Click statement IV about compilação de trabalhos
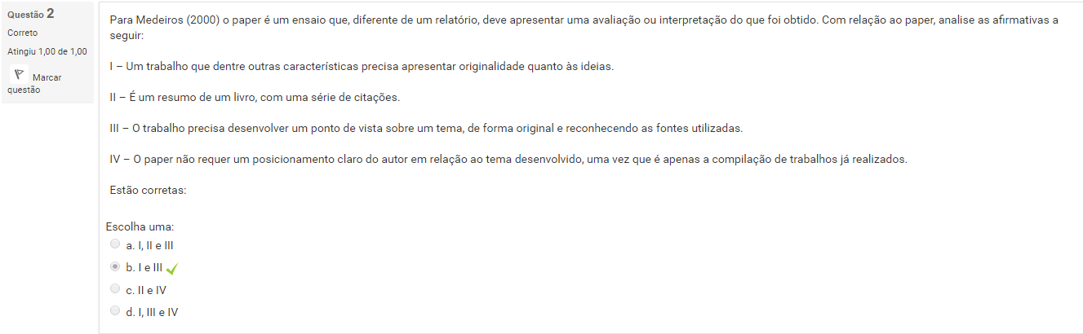 [x=508, y=159]
